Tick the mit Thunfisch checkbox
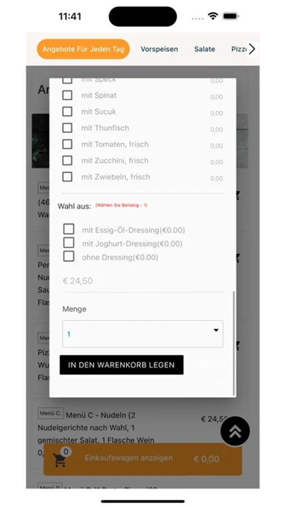This screenshot has height=507, width=285. coord(67,128)
